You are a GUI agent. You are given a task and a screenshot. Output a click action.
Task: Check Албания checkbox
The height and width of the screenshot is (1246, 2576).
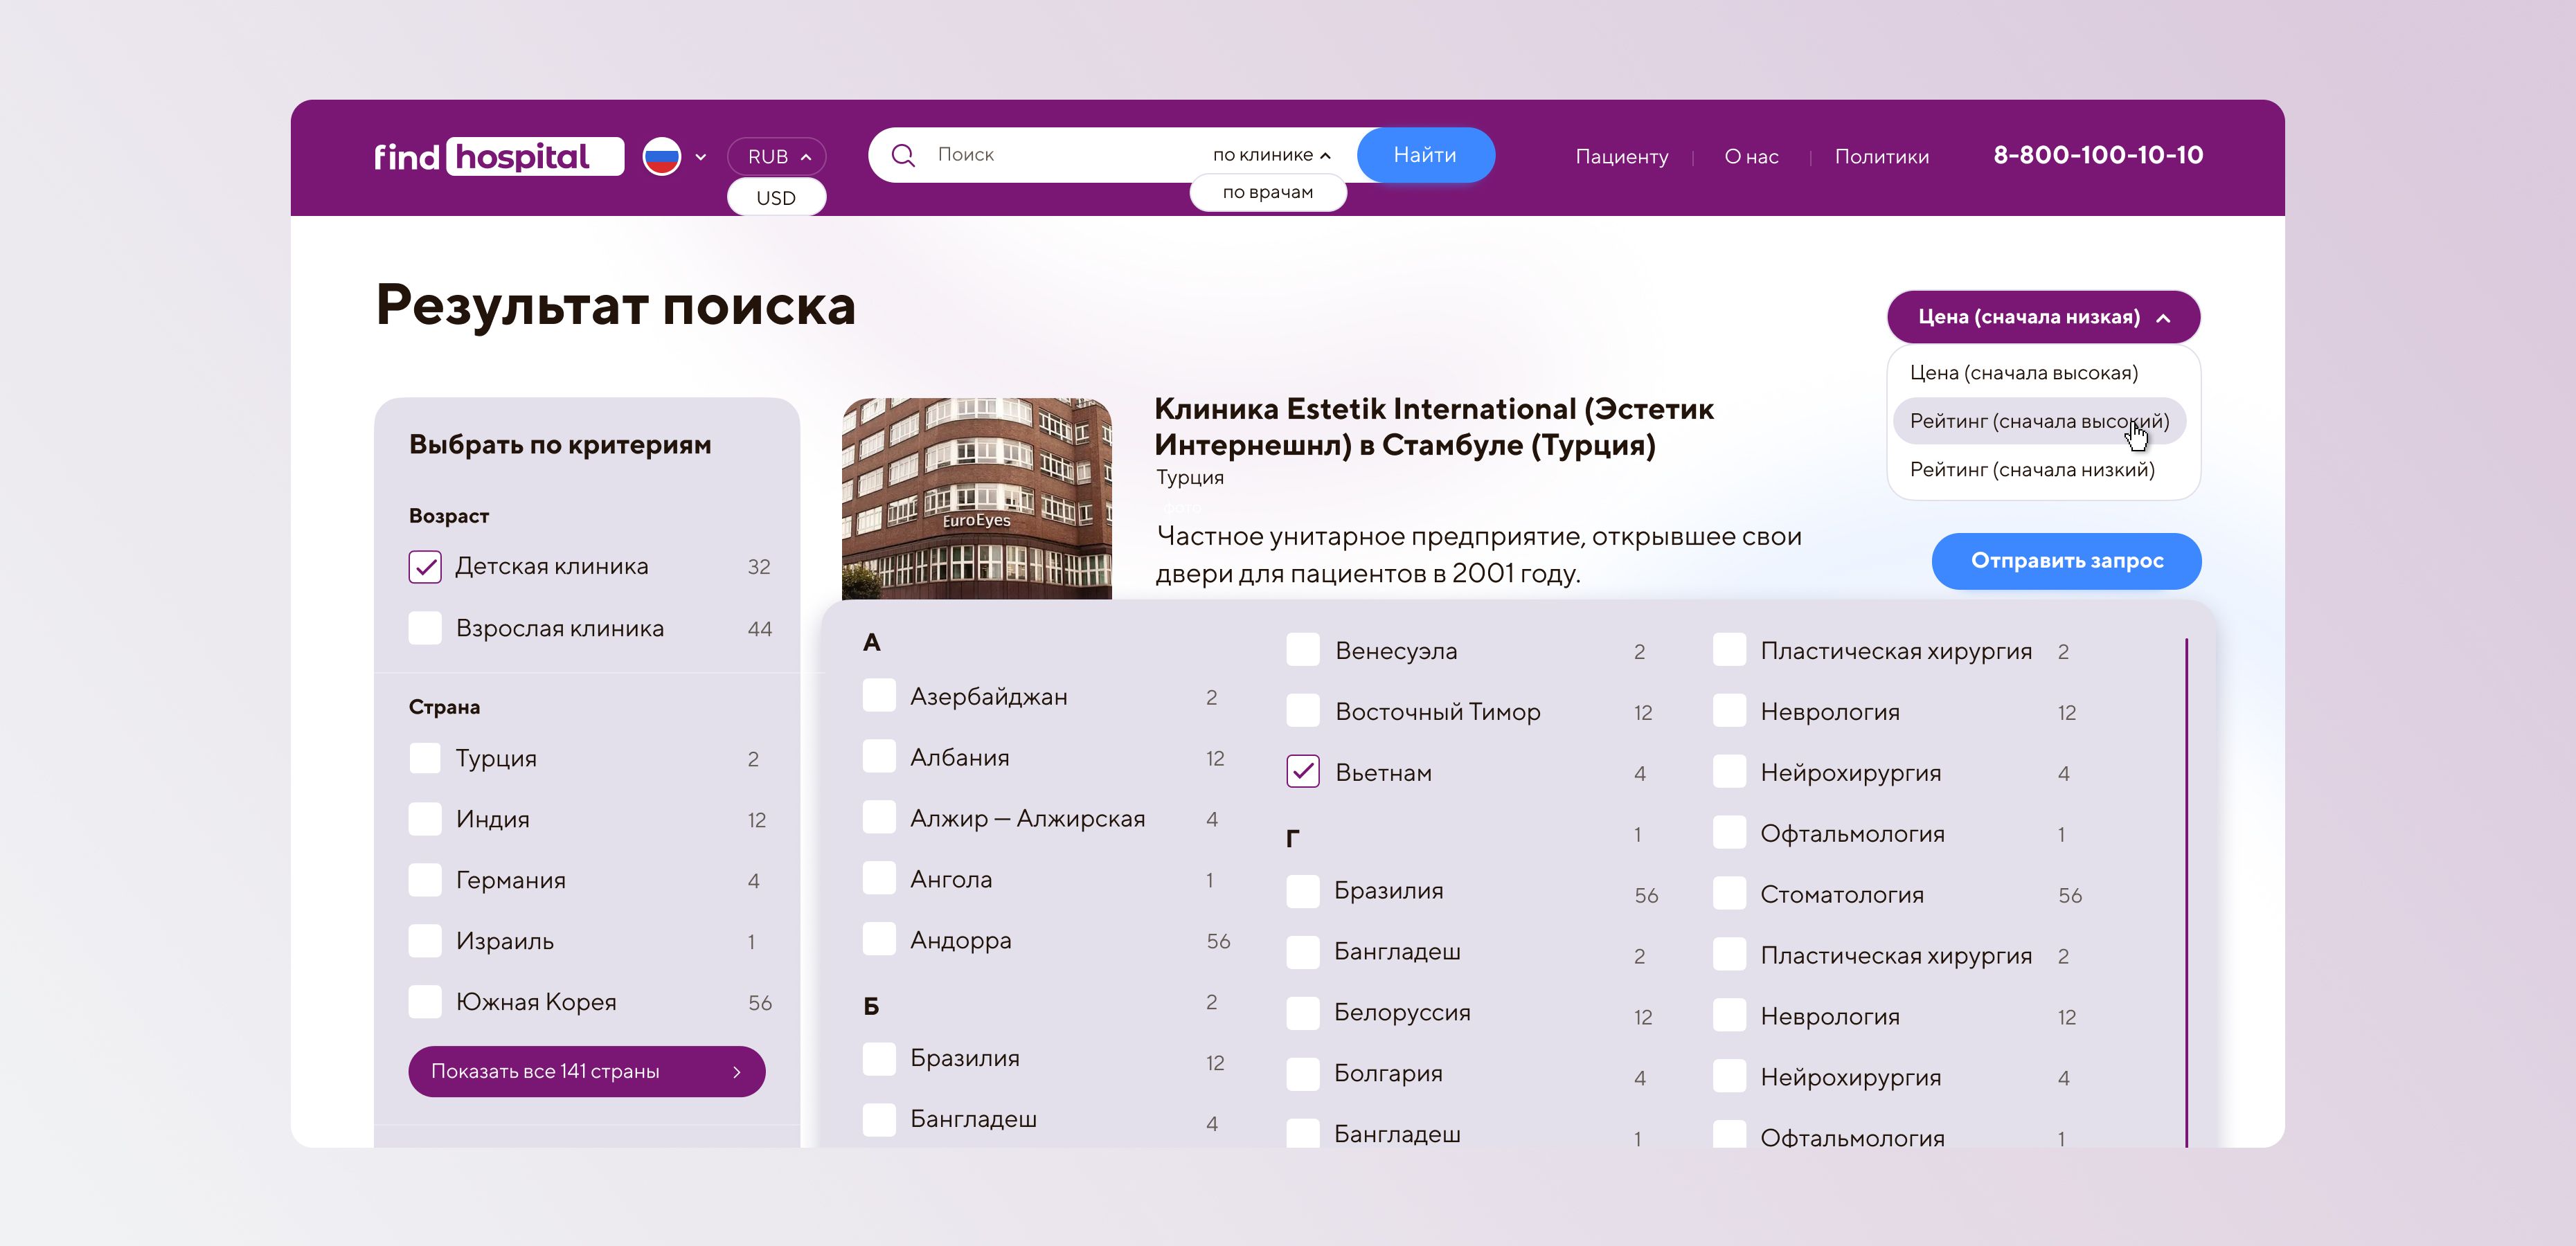tap(879, 757)
